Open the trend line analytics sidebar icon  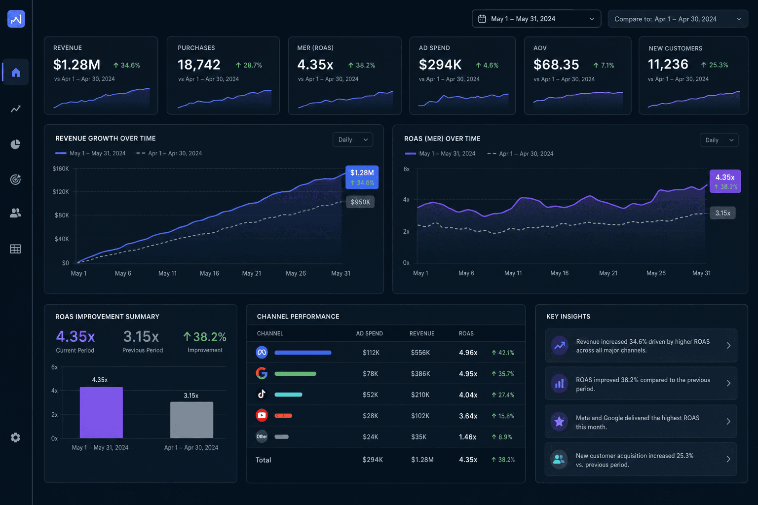16,108
